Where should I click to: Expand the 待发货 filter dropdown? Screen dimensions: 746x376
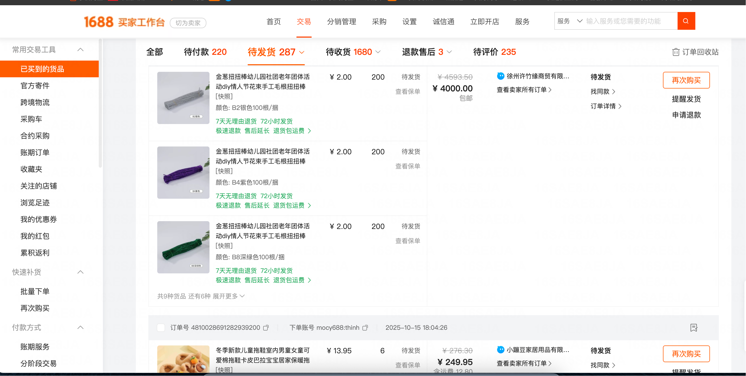[301, 52]
